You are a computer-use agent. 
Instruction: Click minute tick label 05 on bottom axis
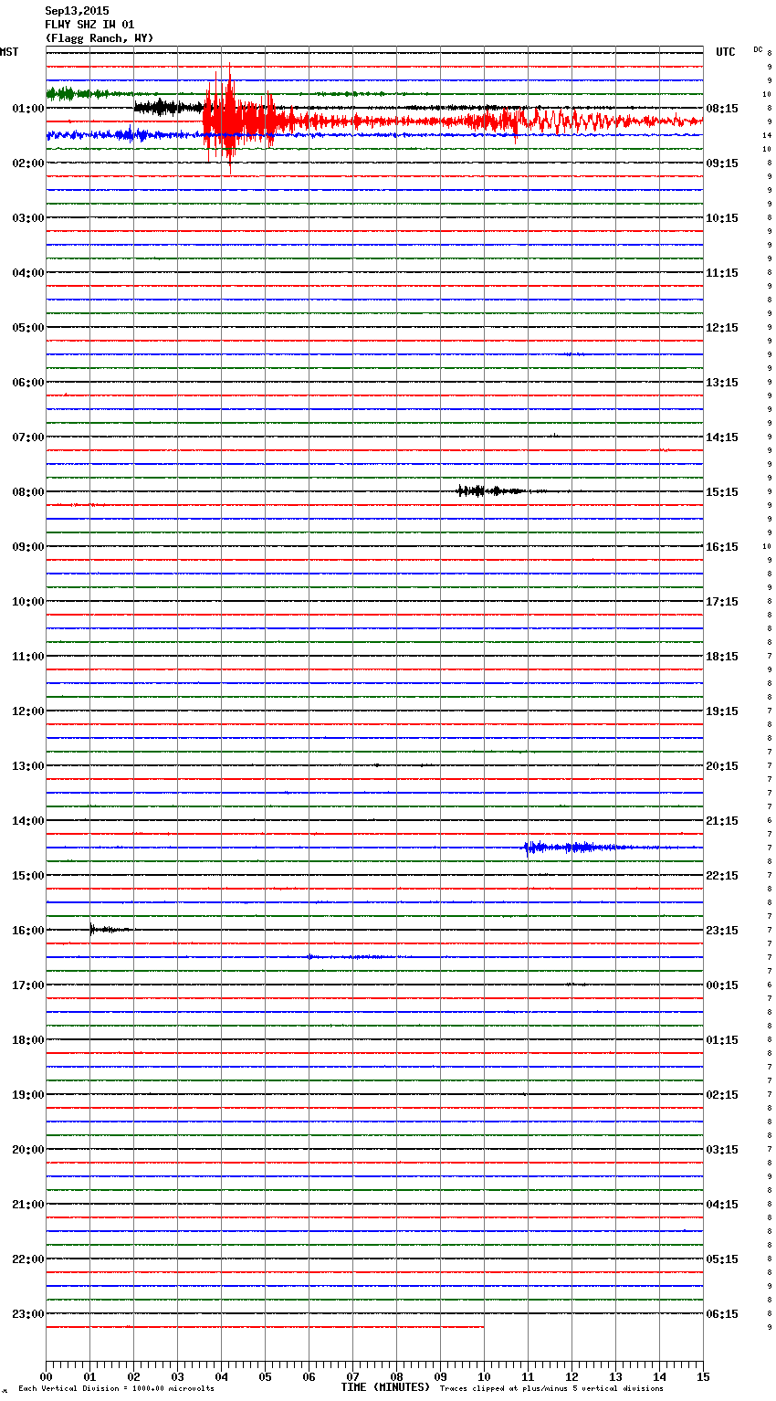pyautogui.click(x=265, y=1376)
